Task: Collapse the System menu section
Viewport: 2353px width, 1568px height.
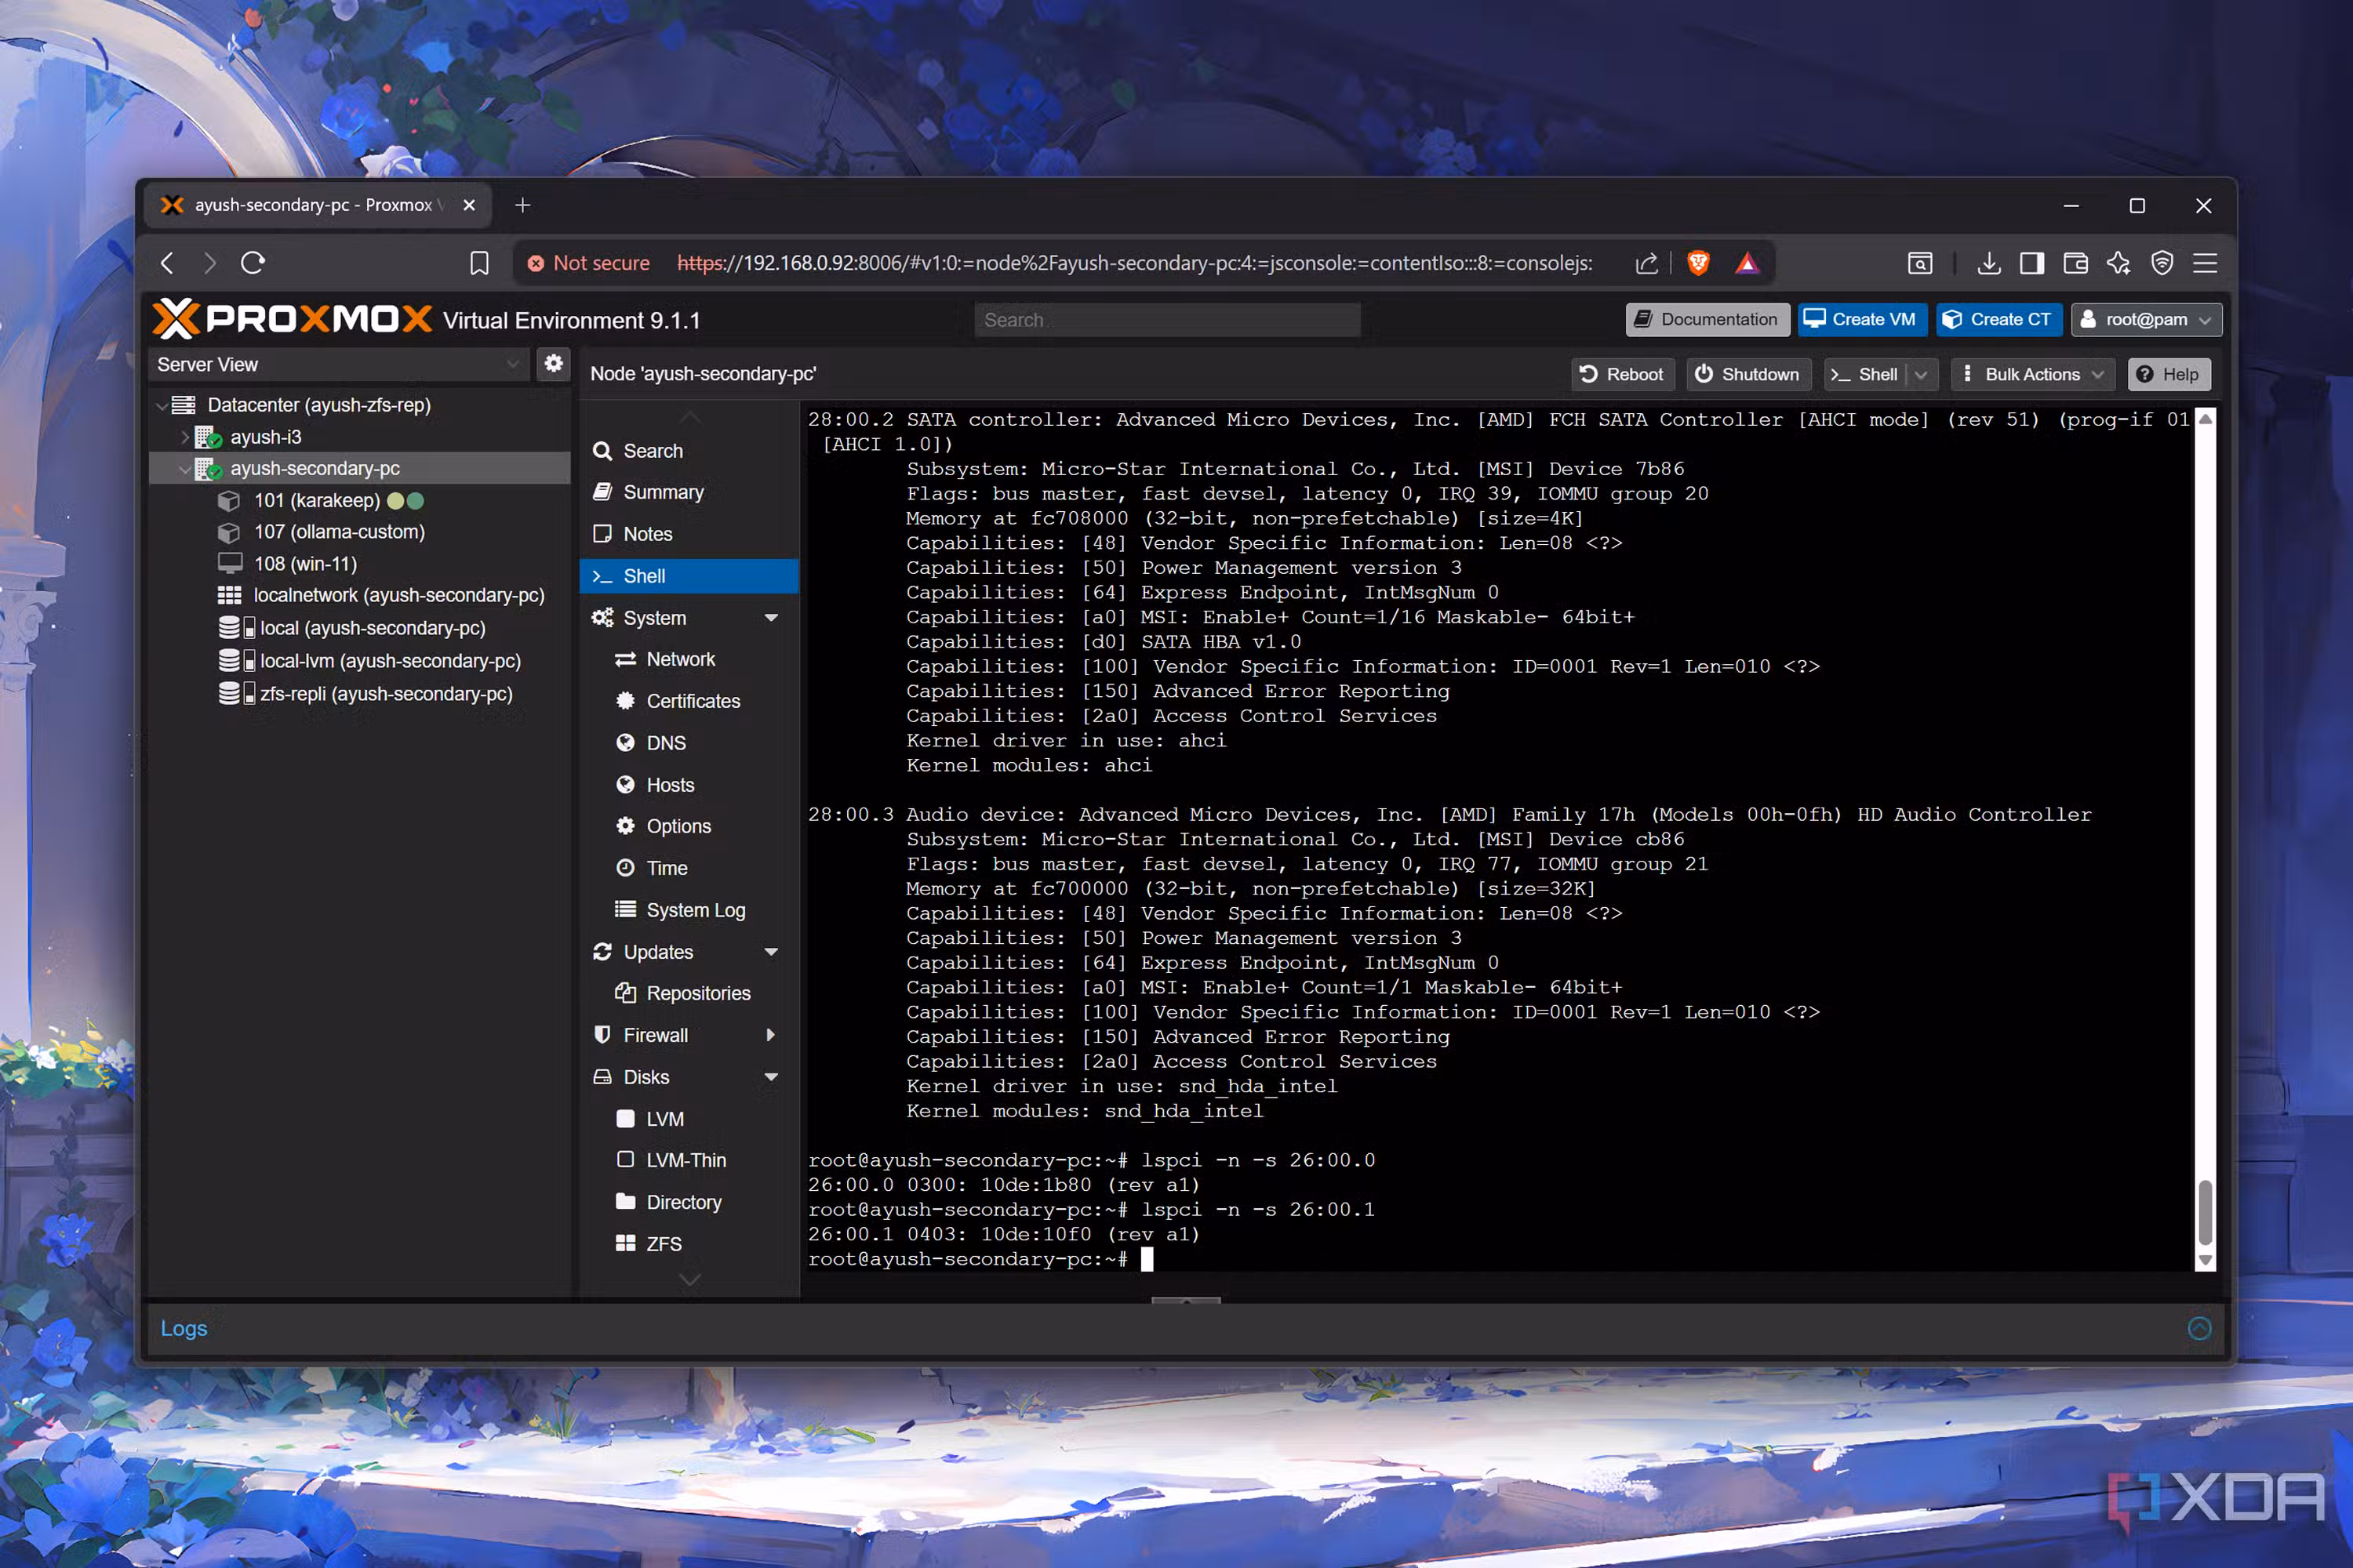Action: coord(771,618)
